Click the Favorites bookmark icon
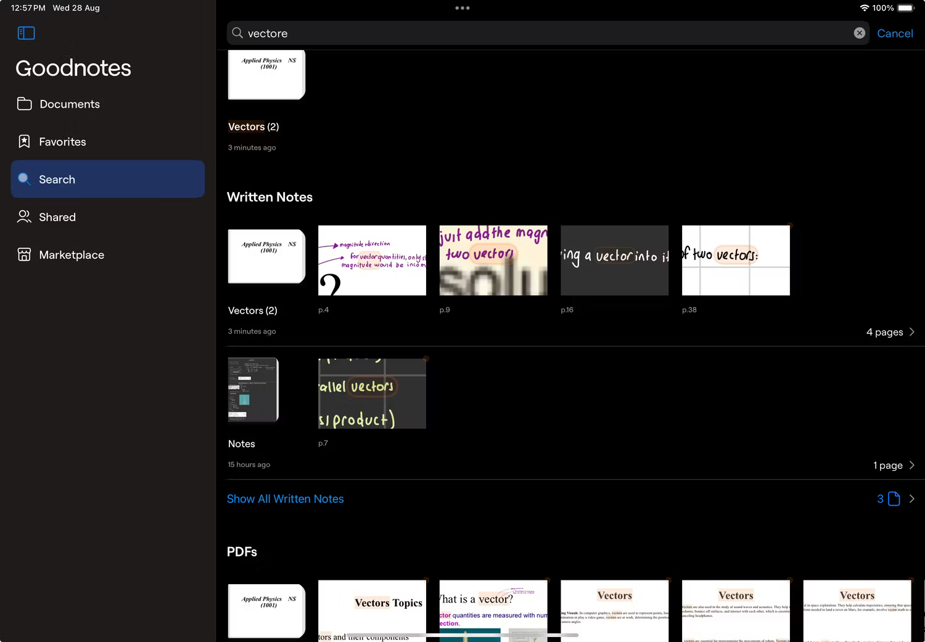Screen dimensions: 925x642 pos(24,141)
